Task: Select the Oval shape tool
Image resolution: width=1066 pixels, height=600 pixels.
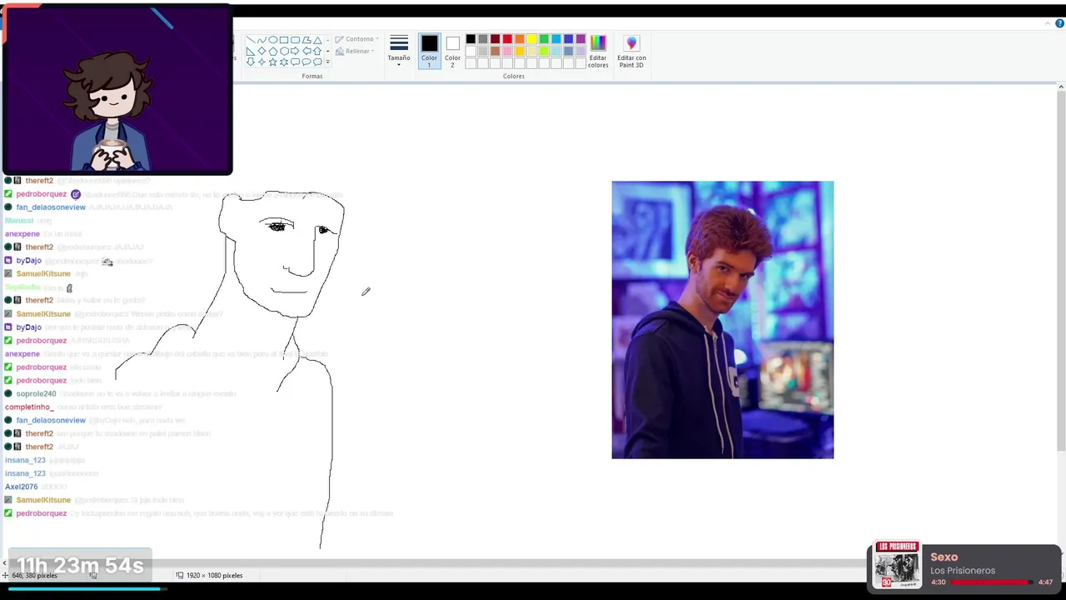Action: tap(273, 40)
